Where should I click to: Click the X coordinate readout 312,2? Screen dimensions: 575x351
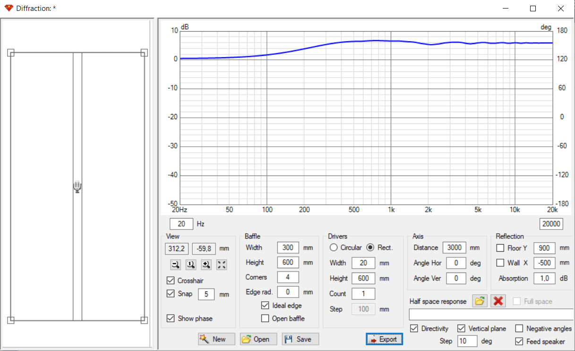[x=177, y=248]
